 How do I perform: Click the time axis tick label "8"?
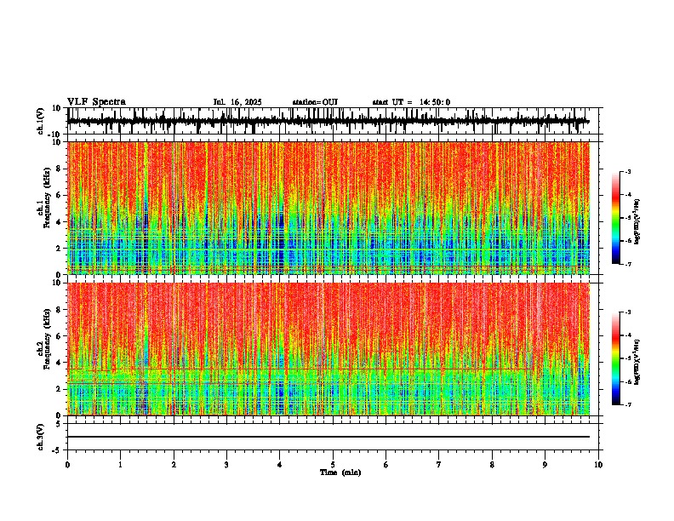coord(492,465)
